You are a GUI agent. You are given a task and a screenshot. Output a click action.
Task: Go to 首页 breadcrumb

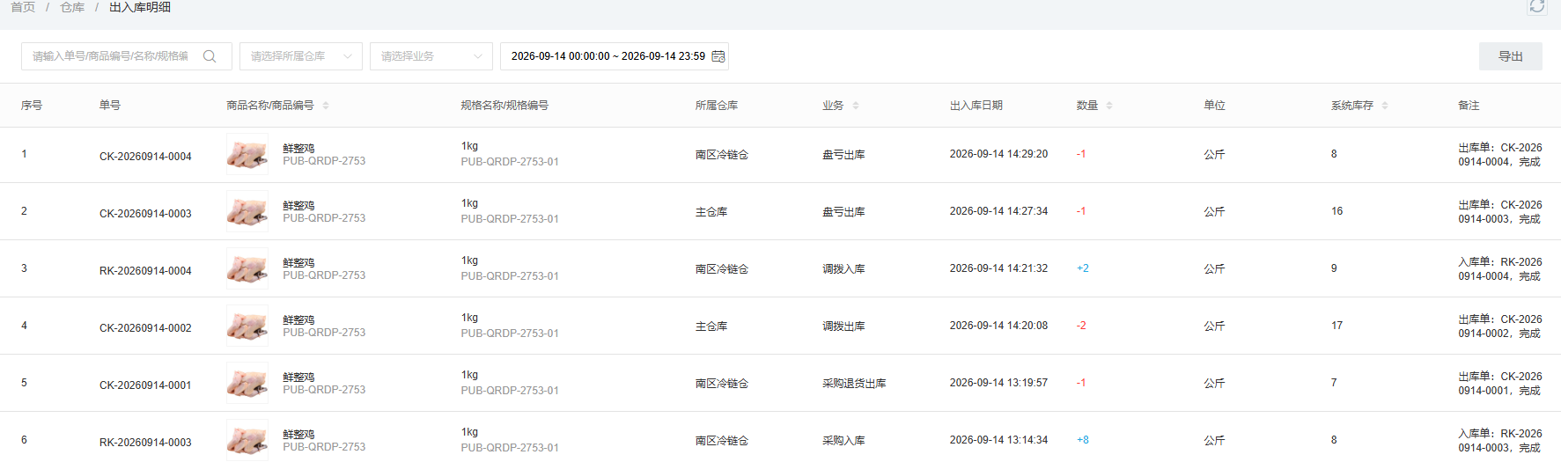[x=23, y=7]
